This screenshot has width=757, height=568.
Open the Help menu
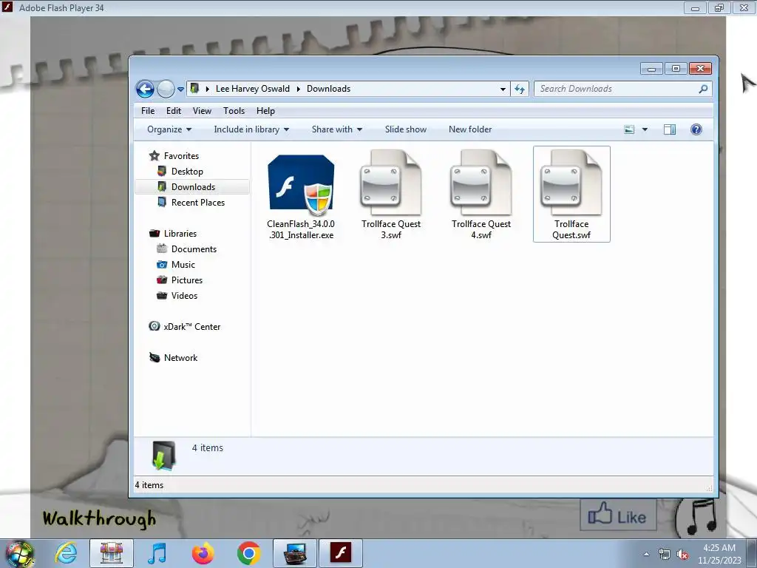point(265,111)
